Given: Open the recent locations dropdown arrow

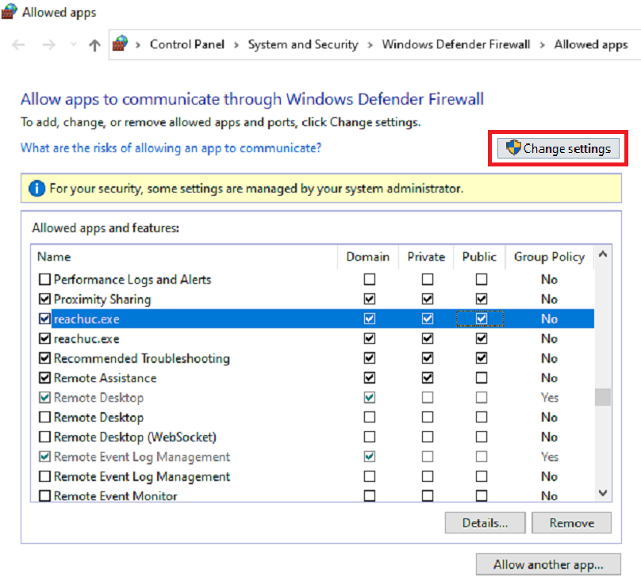Looking at the screenshot, I should click(74, 44).
